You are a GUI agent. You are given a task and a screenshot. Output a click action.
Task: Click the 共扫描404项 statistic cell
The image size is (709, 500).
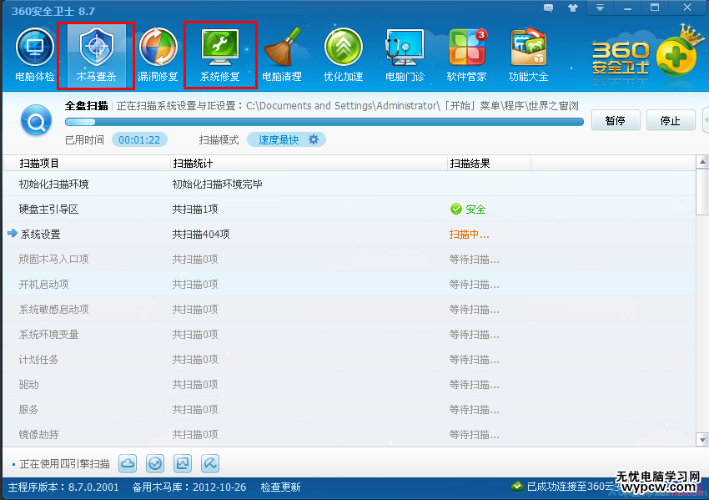(x=201, y=235)
